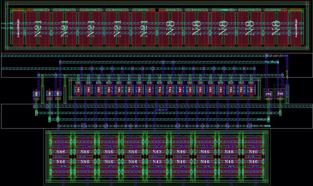Select the lower-right N16 cell in bottom array
The image size is (313, 186).
point(253,162)
